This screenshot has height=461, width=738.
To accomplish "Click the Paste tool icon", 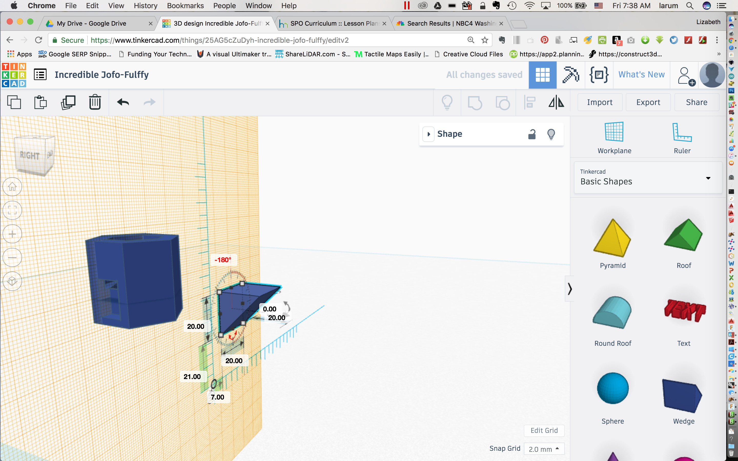I will click(40, 102).
